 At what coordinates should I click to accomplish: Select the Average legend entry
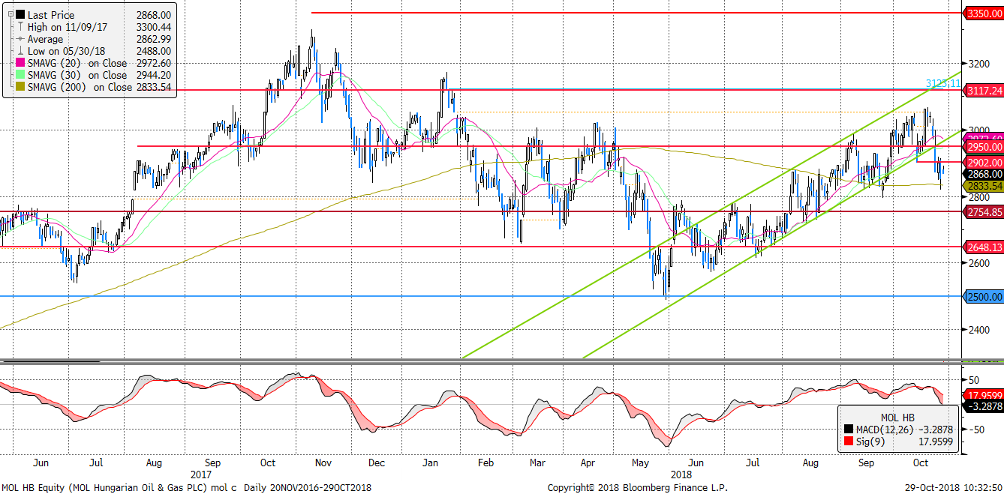tap(44, 39)
